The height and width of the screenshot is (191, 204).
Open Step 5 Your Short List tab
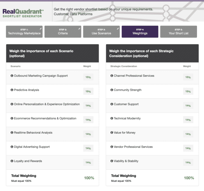pyautogui.click(x=178, y=32)
